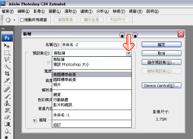Select the Polygonal Lasso tool
This screenshot has width=193, height=139.
(7, 60)
